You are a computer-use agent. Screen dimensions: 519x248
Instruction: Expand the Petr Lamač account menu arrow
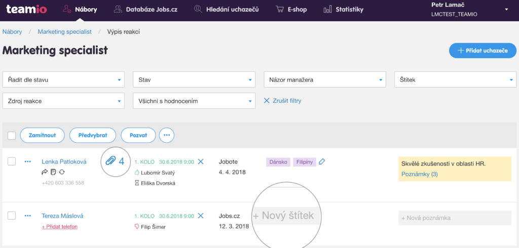(506, 10)
